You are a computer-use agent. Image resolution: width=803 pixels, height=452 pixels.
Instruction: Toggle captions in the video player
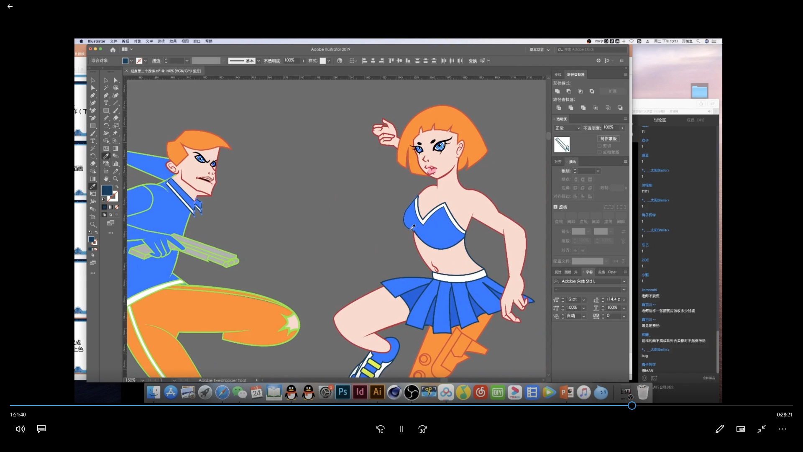click(x=41, y=429)
